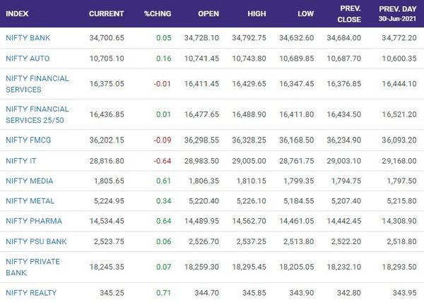Click the PREV. CLOSE column header
The width and height of the screenshot is (424, 302).
pos(349,14)
